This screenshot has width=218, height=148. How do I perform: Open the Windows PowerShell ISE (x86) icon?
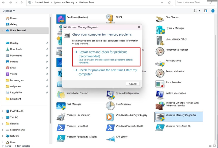pos(61,139)
